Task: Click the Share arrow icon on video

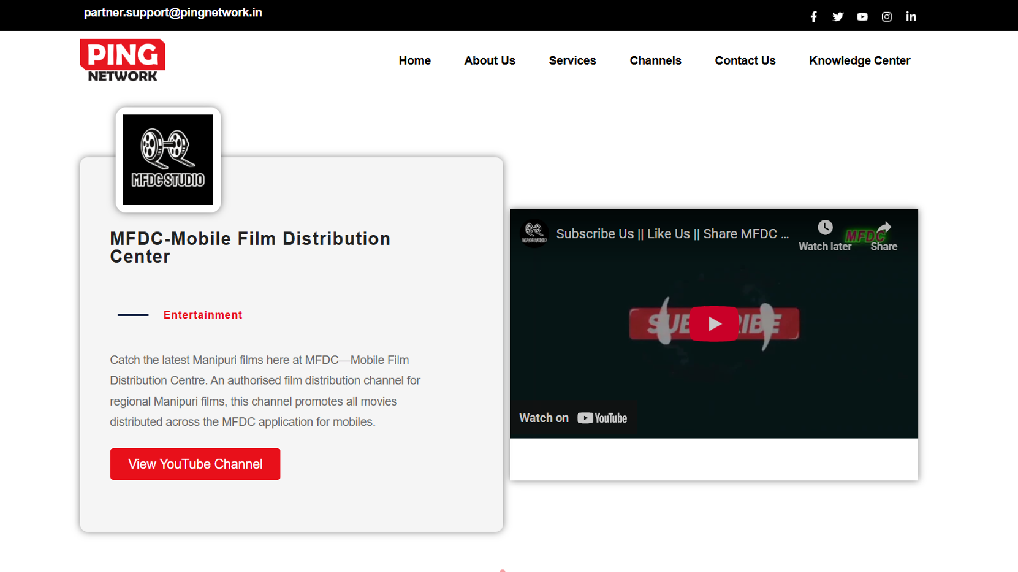Action: tap(884, 228)
